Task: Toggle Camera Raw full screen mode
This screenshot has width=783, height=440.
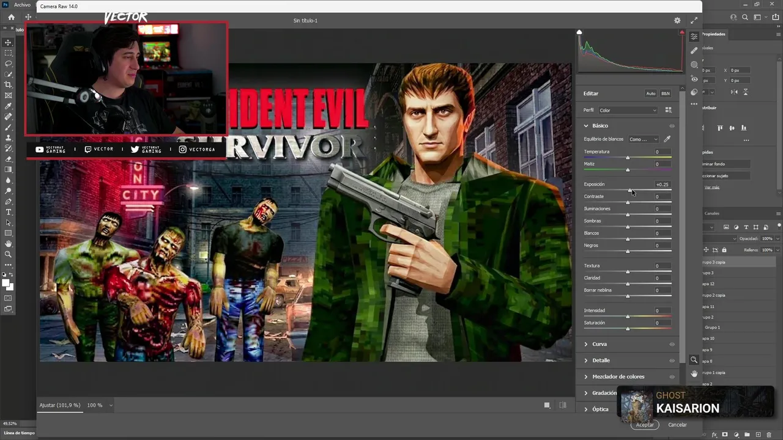Action: pyautogui.click(x=694, y=20)
